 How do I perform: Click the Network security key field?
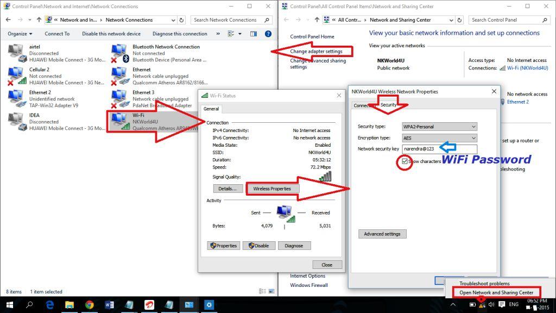tap(440, 149)
